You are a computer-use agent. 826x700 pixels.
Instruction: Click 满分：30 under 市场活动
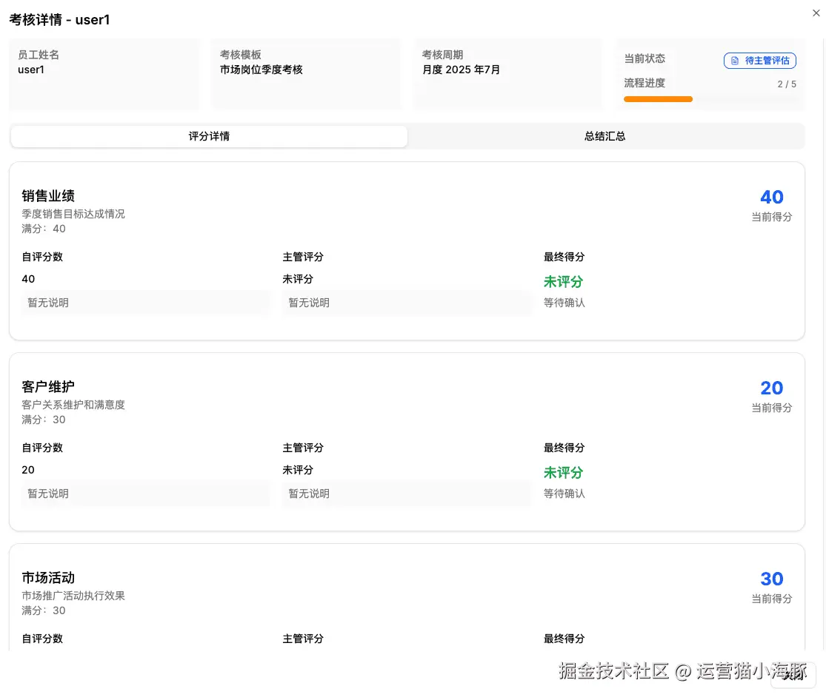44,610
